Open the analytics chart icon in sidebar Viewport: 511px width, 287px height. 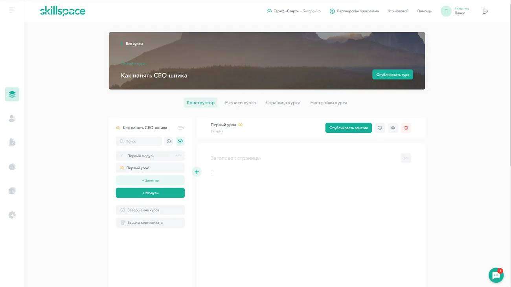(12, 191)
